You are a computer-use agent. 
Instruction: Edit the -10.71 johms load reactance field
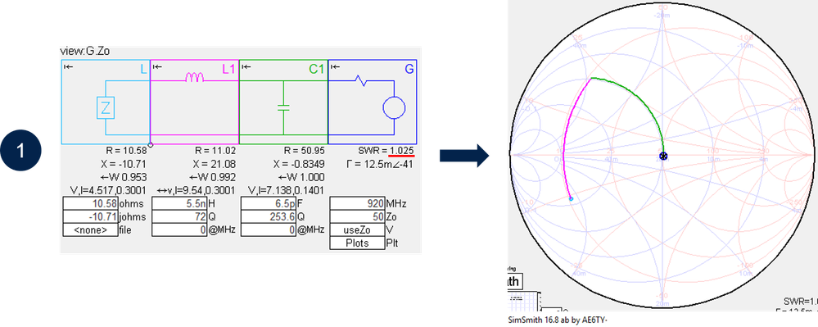(x=90, y=216)
